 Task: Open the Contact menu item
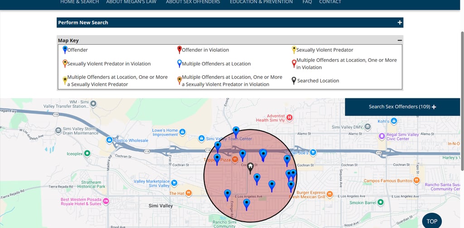point(330,2)
